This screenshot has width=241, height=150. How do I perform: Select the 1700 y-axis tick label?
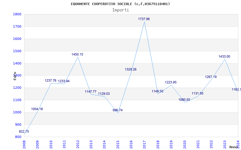[x=17, y=26]
